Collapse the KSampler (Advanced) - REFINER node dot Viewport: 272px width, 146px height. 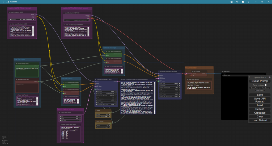[x=159, y=71]
